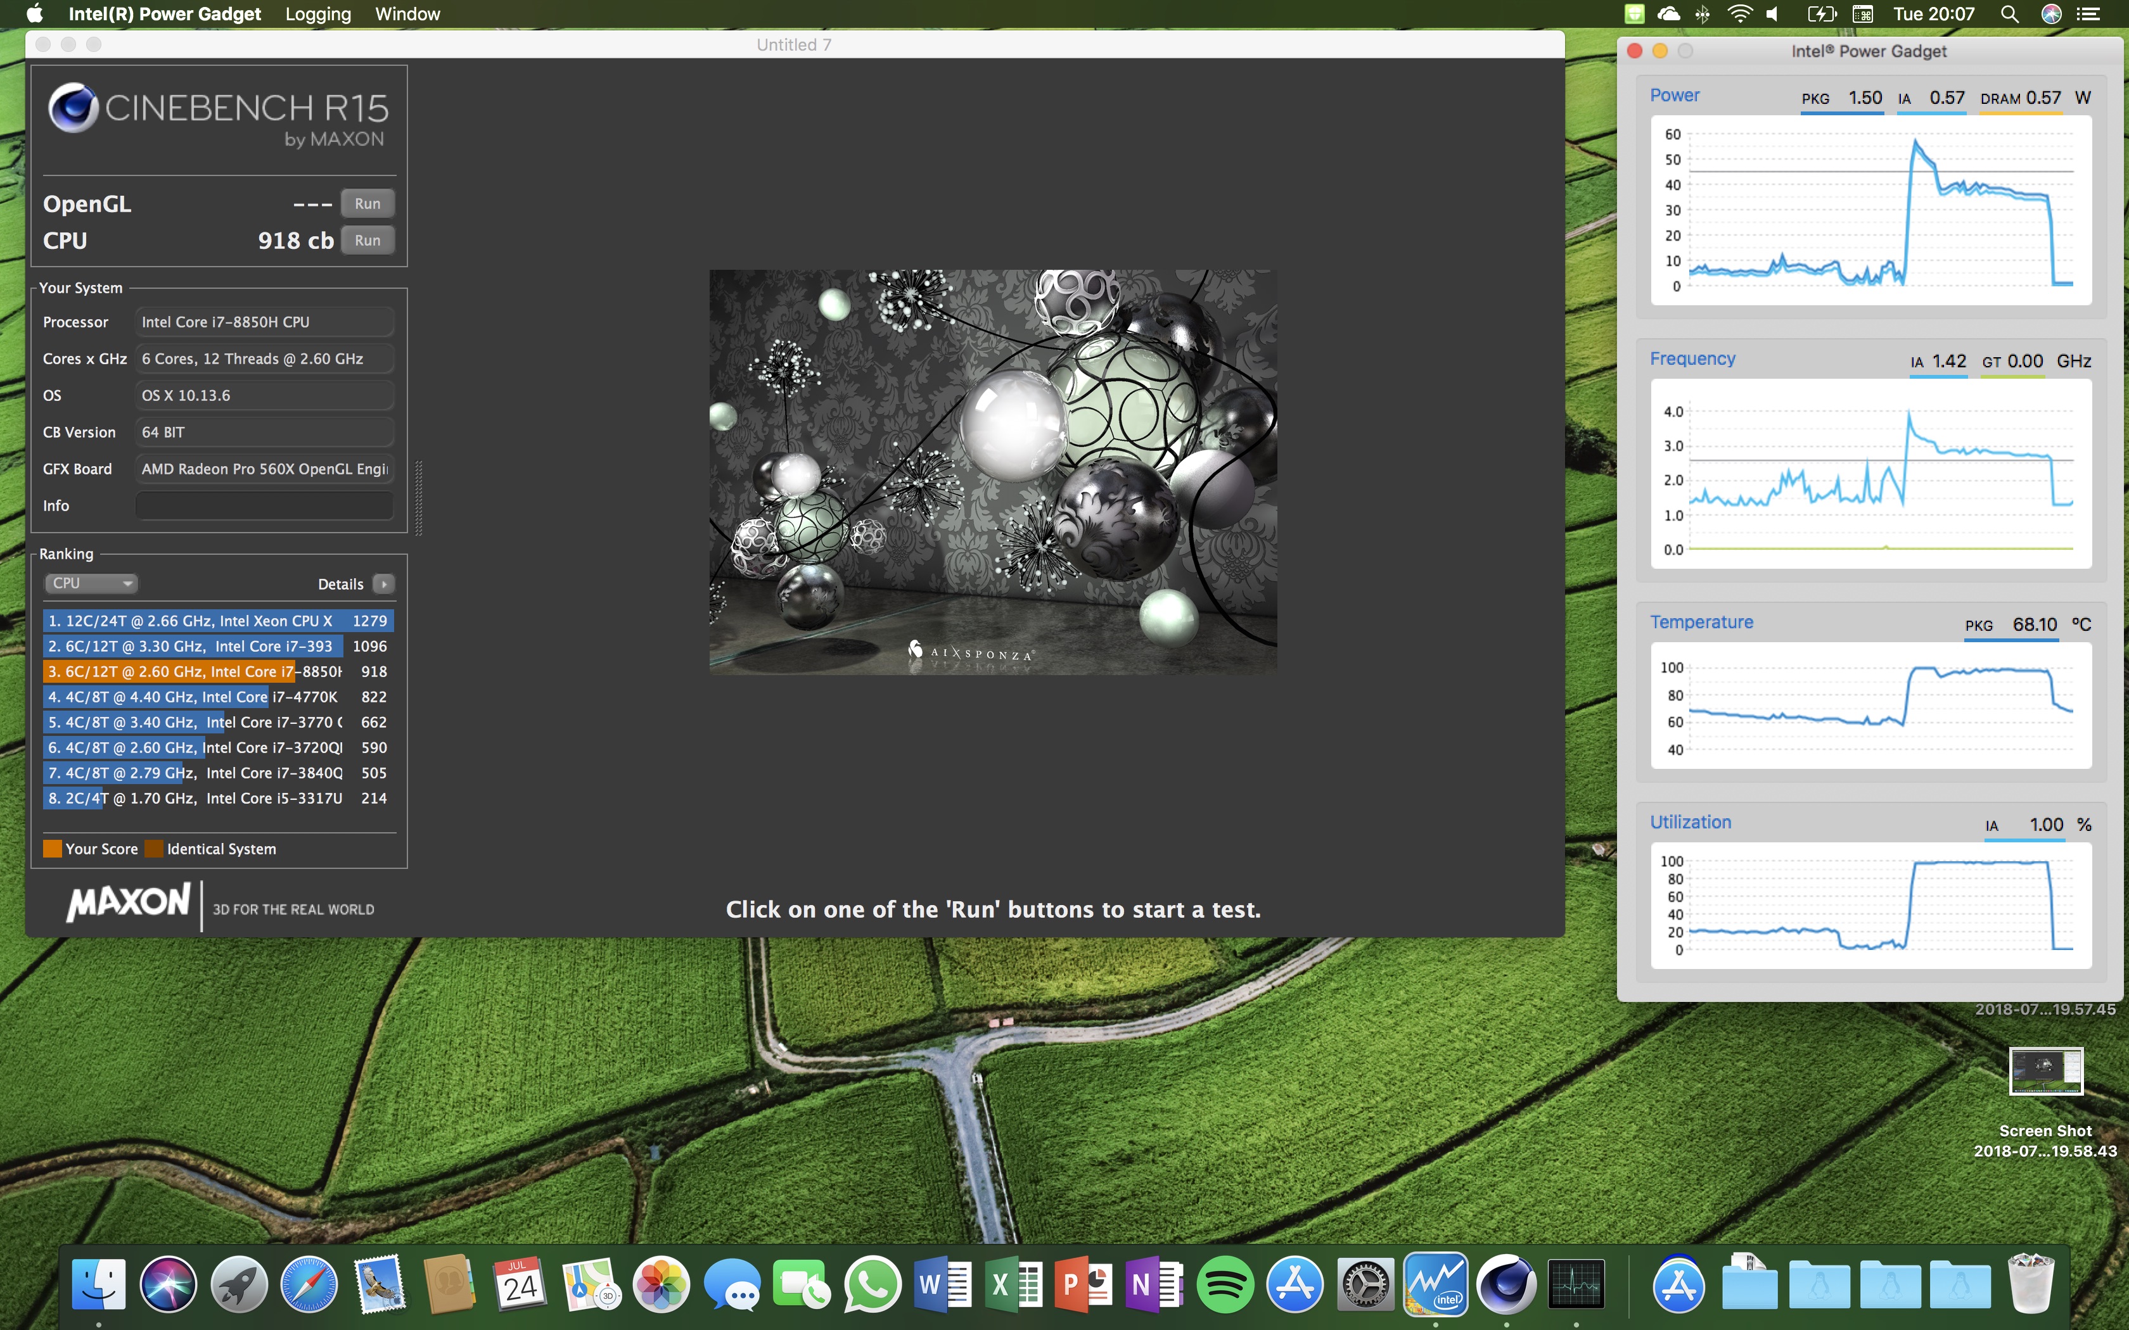
Task: Click the Screen Shot desktop file thumbnail
Action: 2046,1072
